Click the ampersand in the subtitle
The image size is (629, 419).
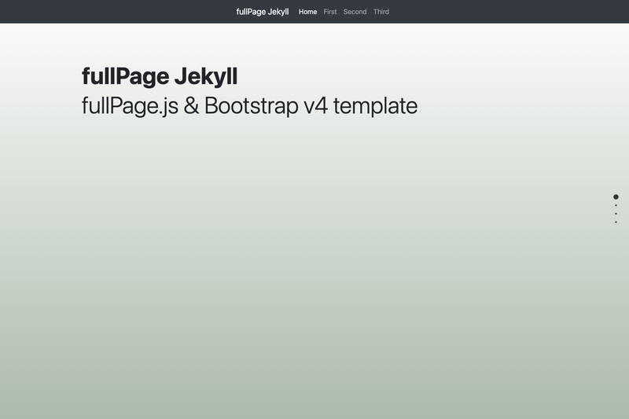pos(191,106)
